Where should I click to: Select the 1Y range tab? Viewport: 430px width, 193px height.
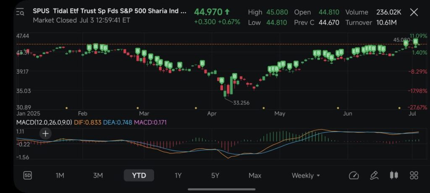(178, 175)
